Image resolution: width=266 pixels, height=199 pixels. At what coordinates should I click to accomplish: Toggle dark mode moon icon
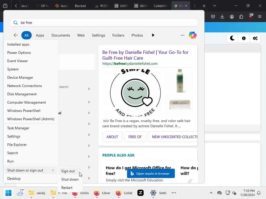click(232, 38)
